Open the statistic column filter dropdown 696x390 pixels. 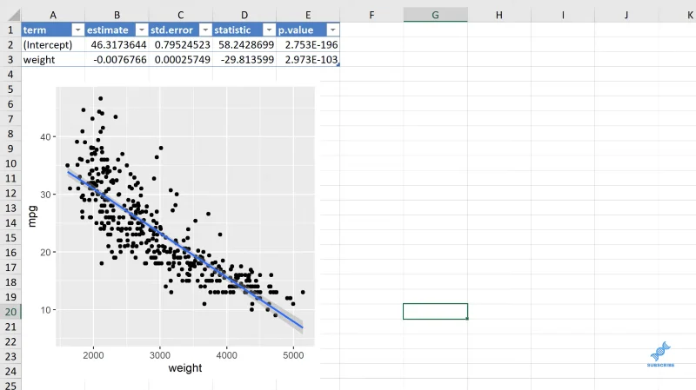269,30
